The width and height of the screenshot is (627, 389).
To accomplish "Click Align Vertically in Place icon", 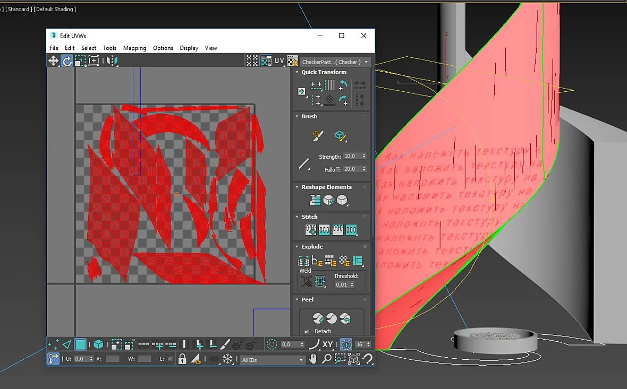I will coord(316,100).
